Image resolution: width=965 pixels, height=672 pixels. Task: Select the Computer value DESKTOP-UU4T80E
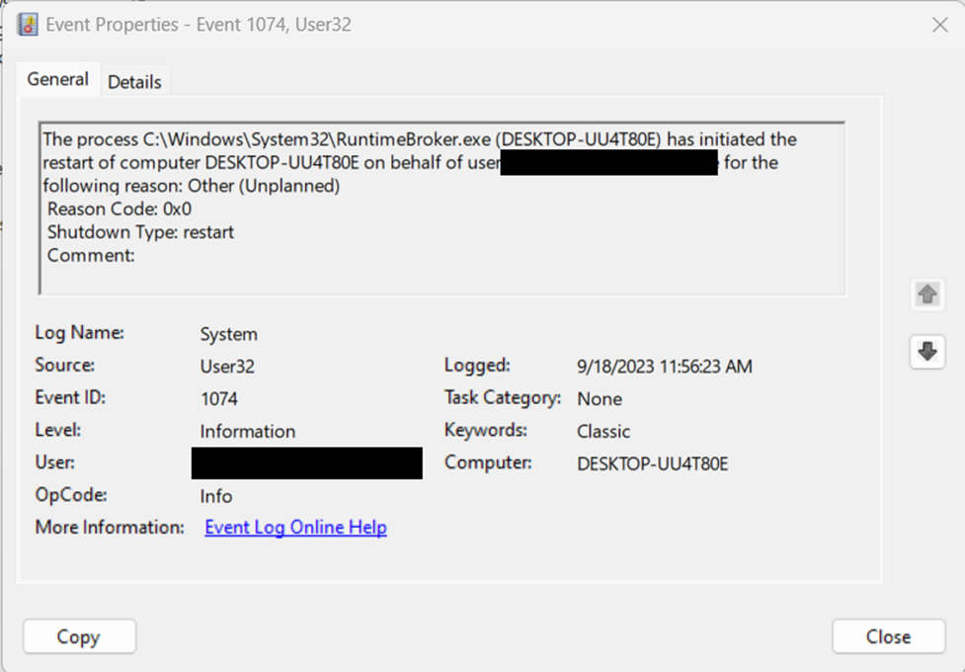[652, 463]
